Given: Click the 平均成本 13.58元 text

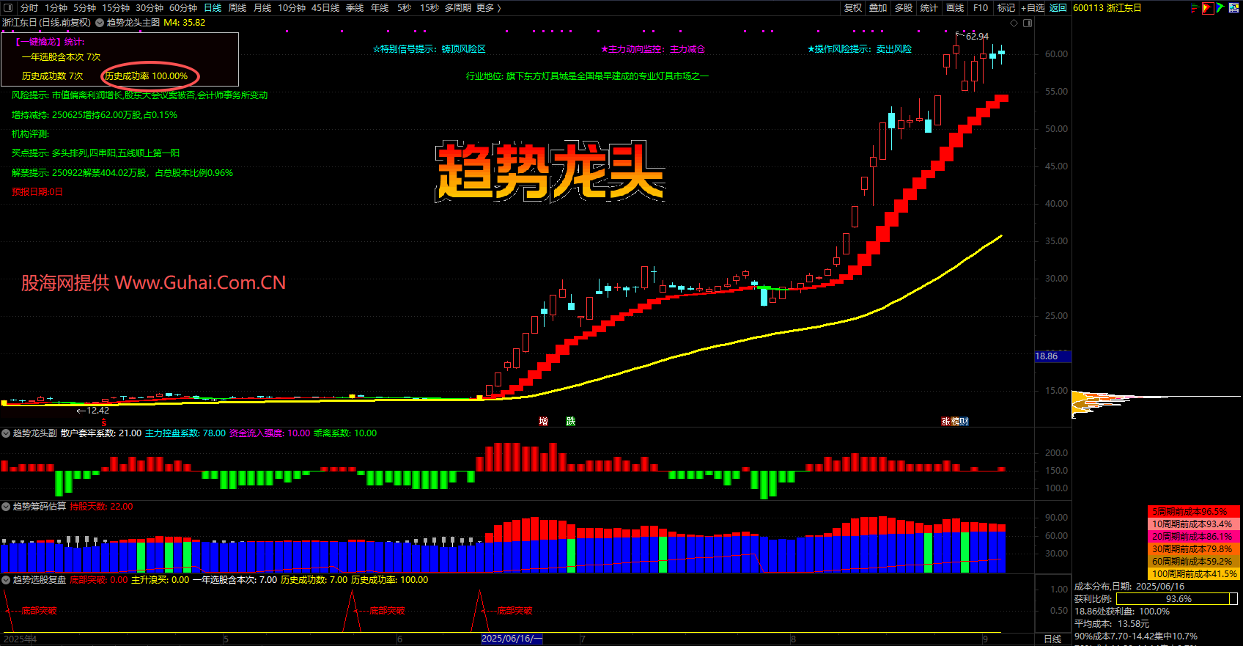Looking at the screenshot, I should point(1112,624).
